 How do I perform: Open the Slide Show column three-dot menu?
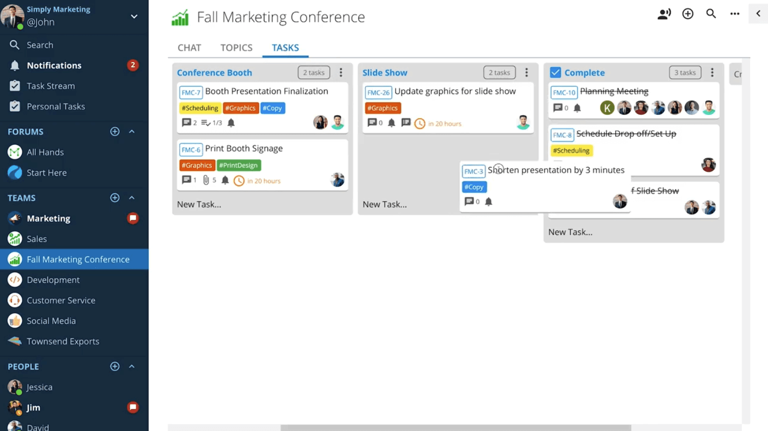(527, 72)
